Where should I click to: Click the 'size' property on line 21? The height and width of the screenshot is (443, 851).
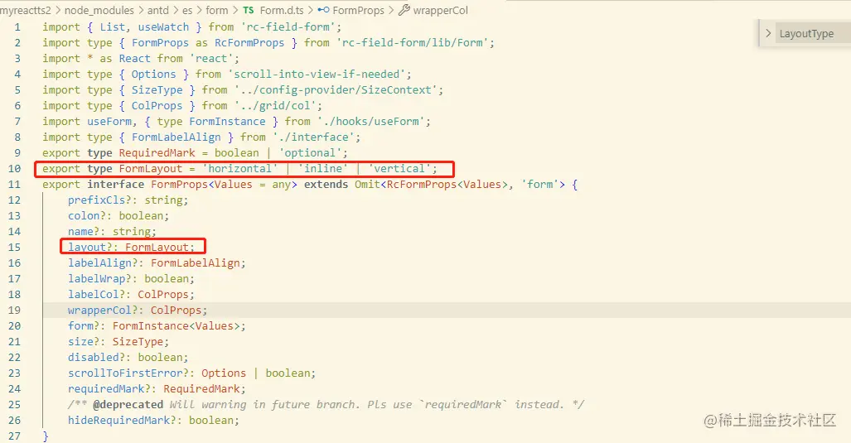[x=80, y=342]
